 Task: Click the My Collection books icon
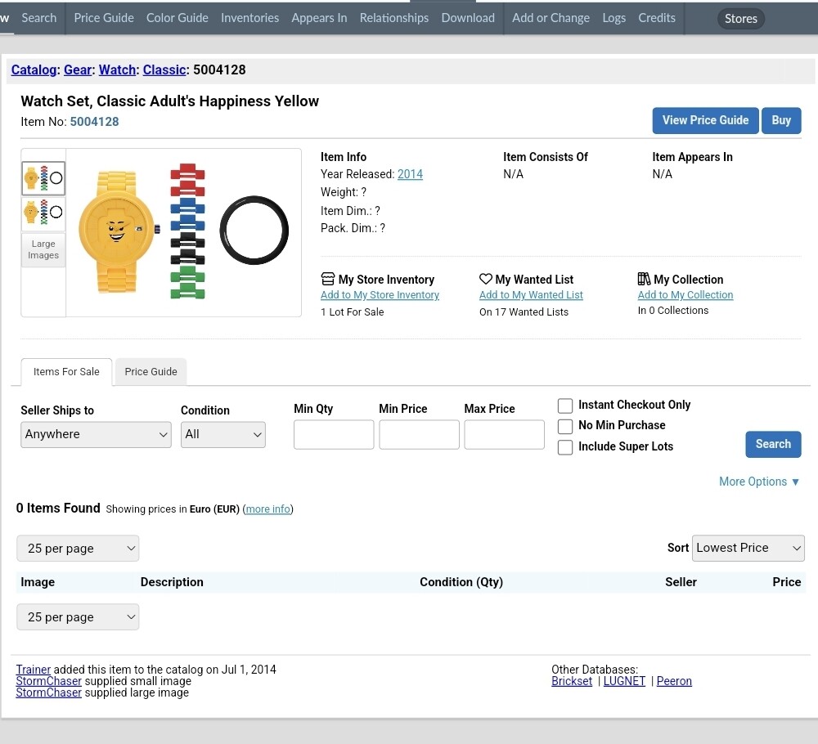tap(644, 279)
